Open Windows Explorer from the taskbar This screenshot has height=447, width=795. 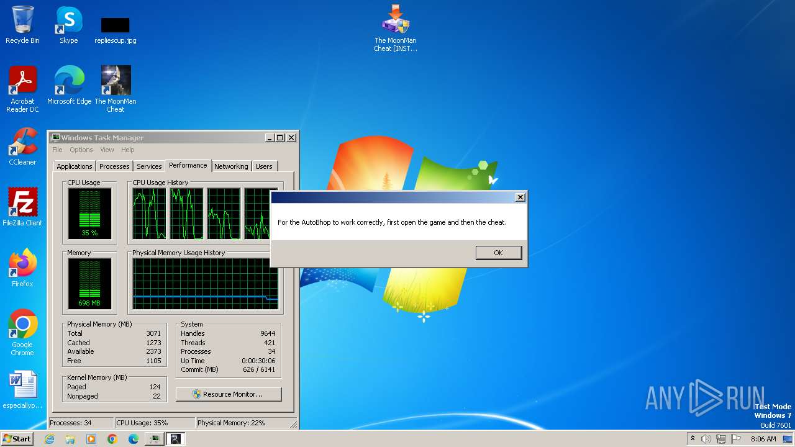pyautogui.click(x=70, y=439)
